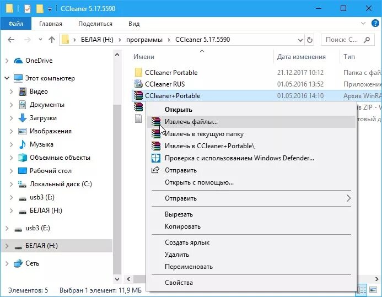Screen dimensions: 382x297
Task: Expand the OneDrive tree node
Action: [7, 61]
